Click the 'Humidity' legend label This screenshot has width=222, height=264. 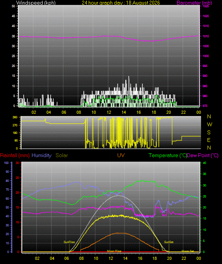42,155
